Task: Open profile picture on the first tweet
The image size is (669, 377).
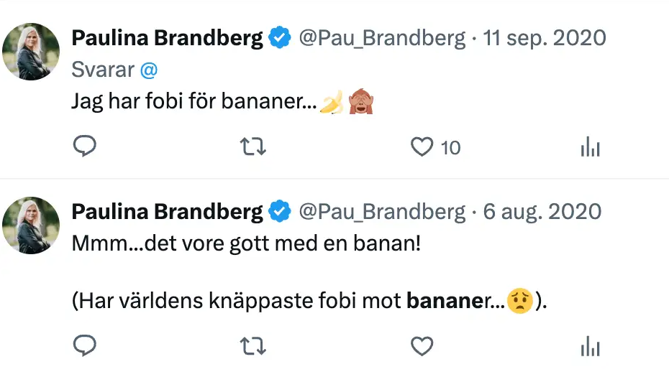Action: click(x=31, y=52)
